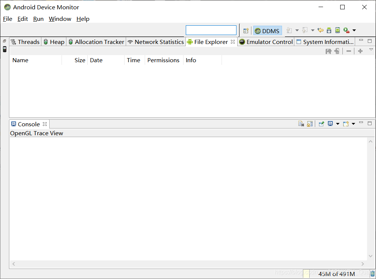Click the Clear Console icon
The image size is (376, 279).
coord(301,124)
